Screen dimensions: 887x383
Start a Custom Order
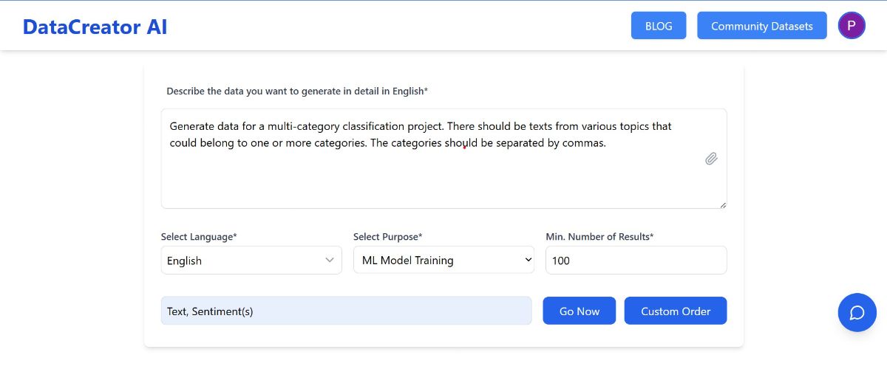click(x=675, y=311)
